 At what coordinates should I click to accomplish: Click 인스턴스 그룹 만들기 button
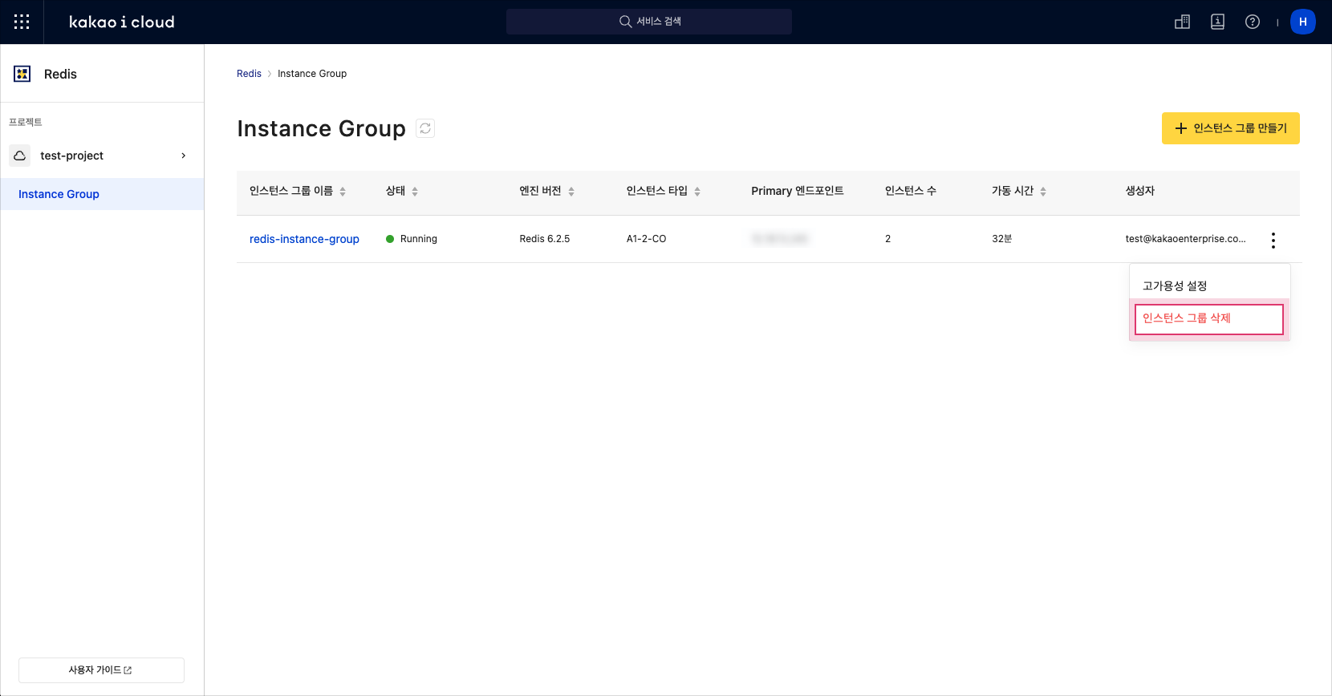coord(1231,128)
